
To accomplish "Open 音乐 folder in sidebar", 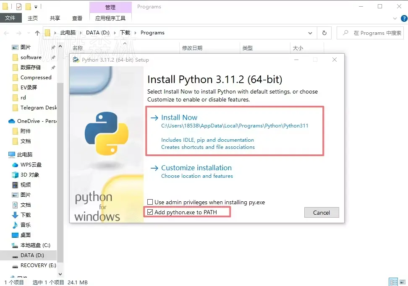I will (x=25, y=225).
